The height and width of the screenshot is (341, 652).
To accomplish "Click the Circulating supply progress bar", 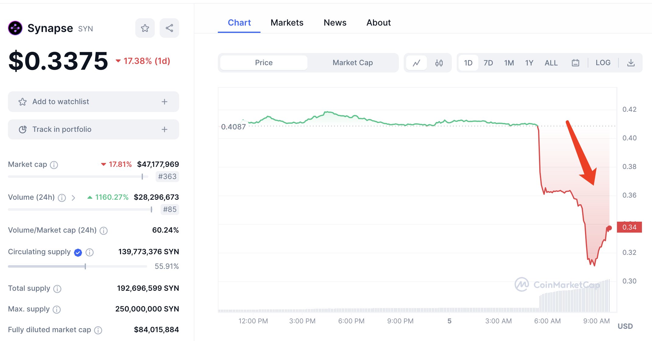I will click(77, 266).
